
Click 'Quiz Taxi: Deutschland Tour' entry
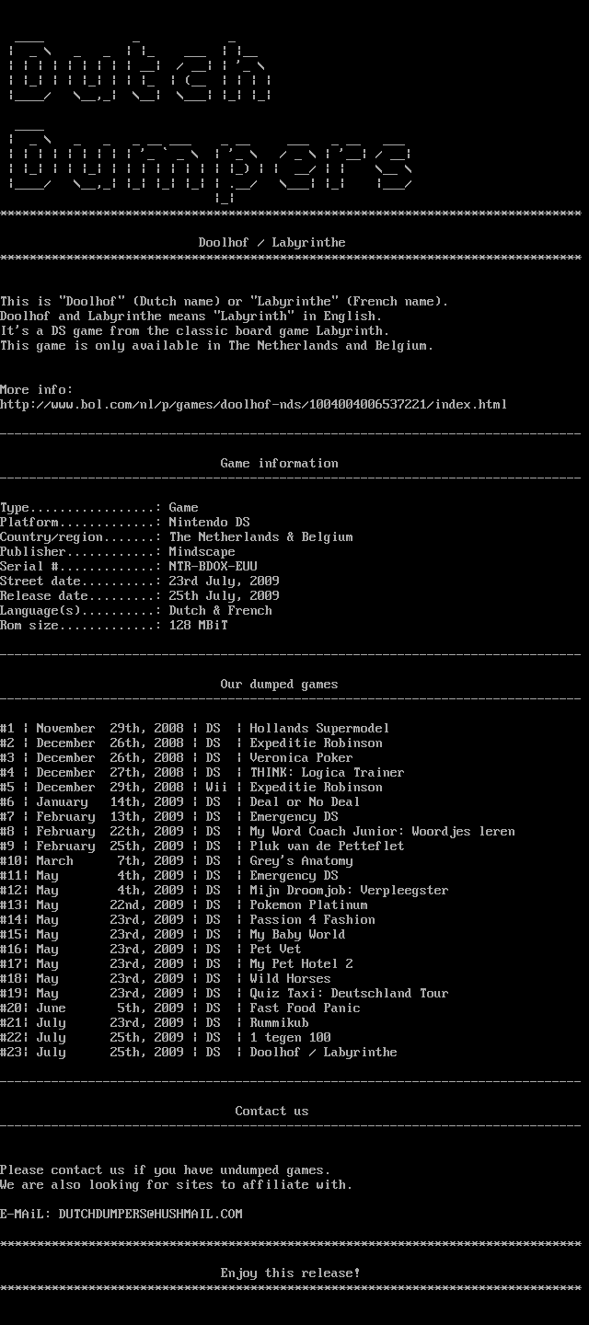coord(350,994)
